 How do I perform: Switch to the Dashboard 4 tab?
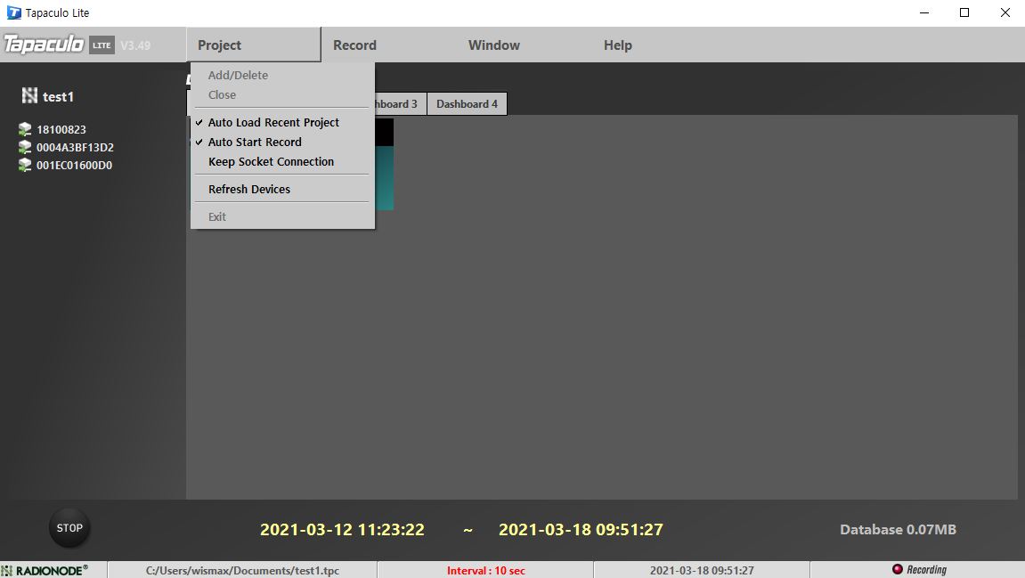(467, 104)
